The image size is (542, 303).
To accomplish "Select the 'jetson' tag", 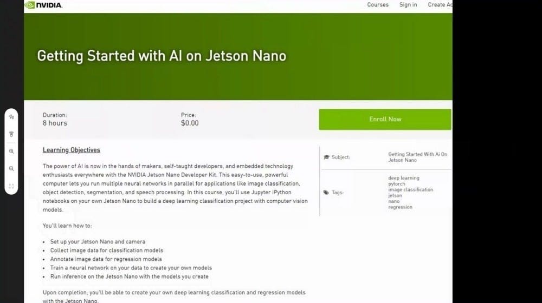I will tap(395, 196).
